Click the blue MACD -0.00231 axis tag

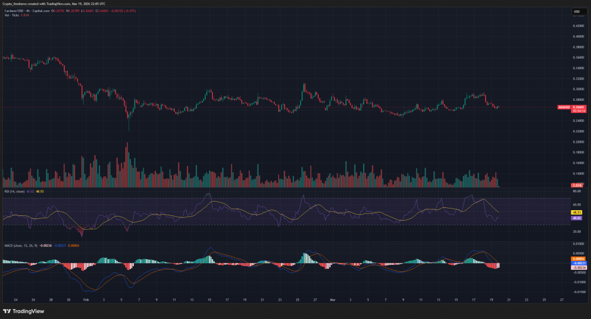coord(578,263)
